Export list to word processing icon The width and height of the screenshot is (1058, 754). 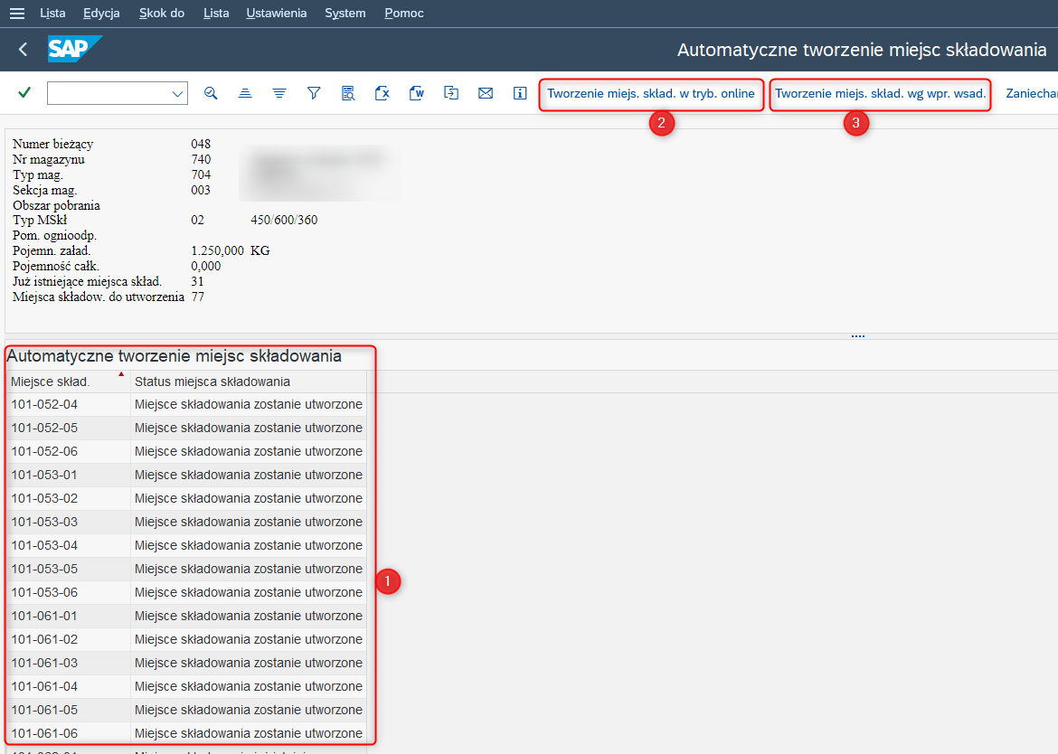(417, 93)
